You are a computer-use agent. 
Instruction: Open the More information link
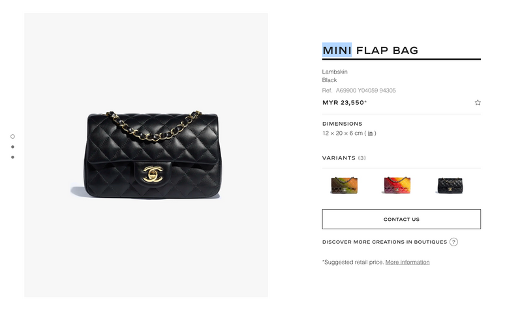pos(407,262)
